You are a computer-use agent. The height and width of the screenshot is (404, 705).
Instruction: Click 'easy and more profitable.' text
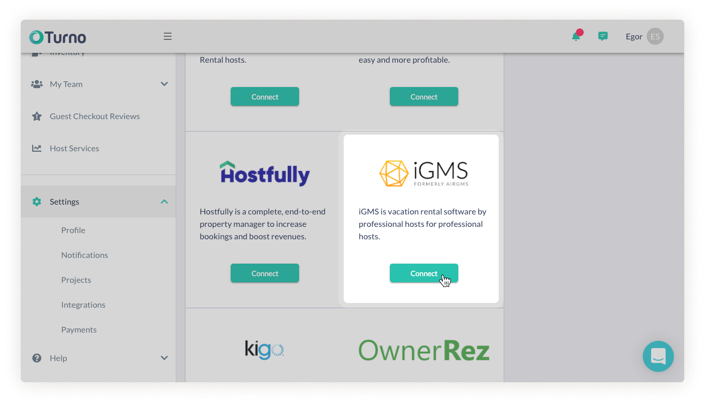(x=404, y=60)
